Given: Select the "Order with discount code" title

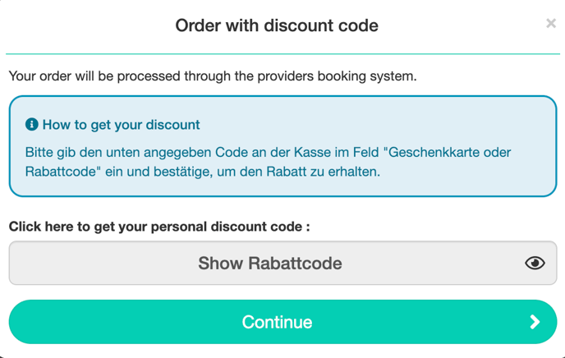Looking at the screenshot, I should pos(277,25).
